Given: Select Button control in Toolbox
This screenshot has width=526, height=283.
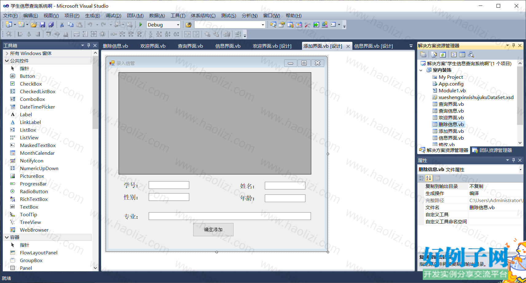Looking at the screenshot, I should (27, 76).
